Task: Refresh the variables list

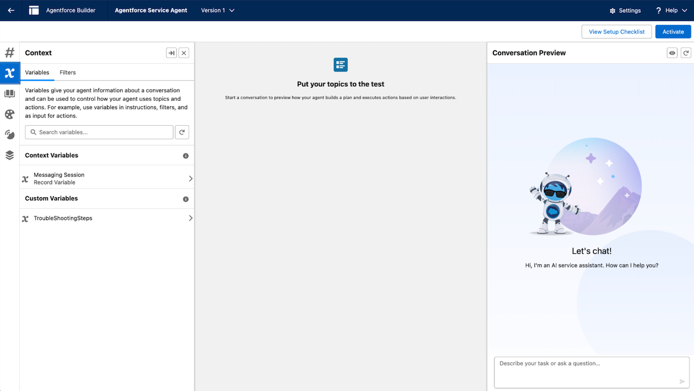Action: [x=182, y=132]
